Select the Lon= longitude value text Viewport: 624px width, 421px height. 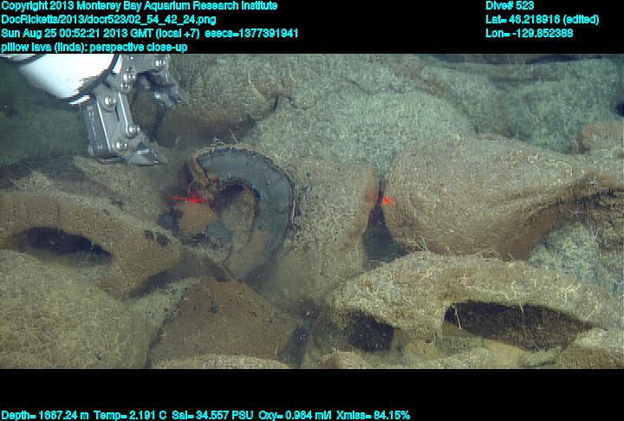(530, 33)
